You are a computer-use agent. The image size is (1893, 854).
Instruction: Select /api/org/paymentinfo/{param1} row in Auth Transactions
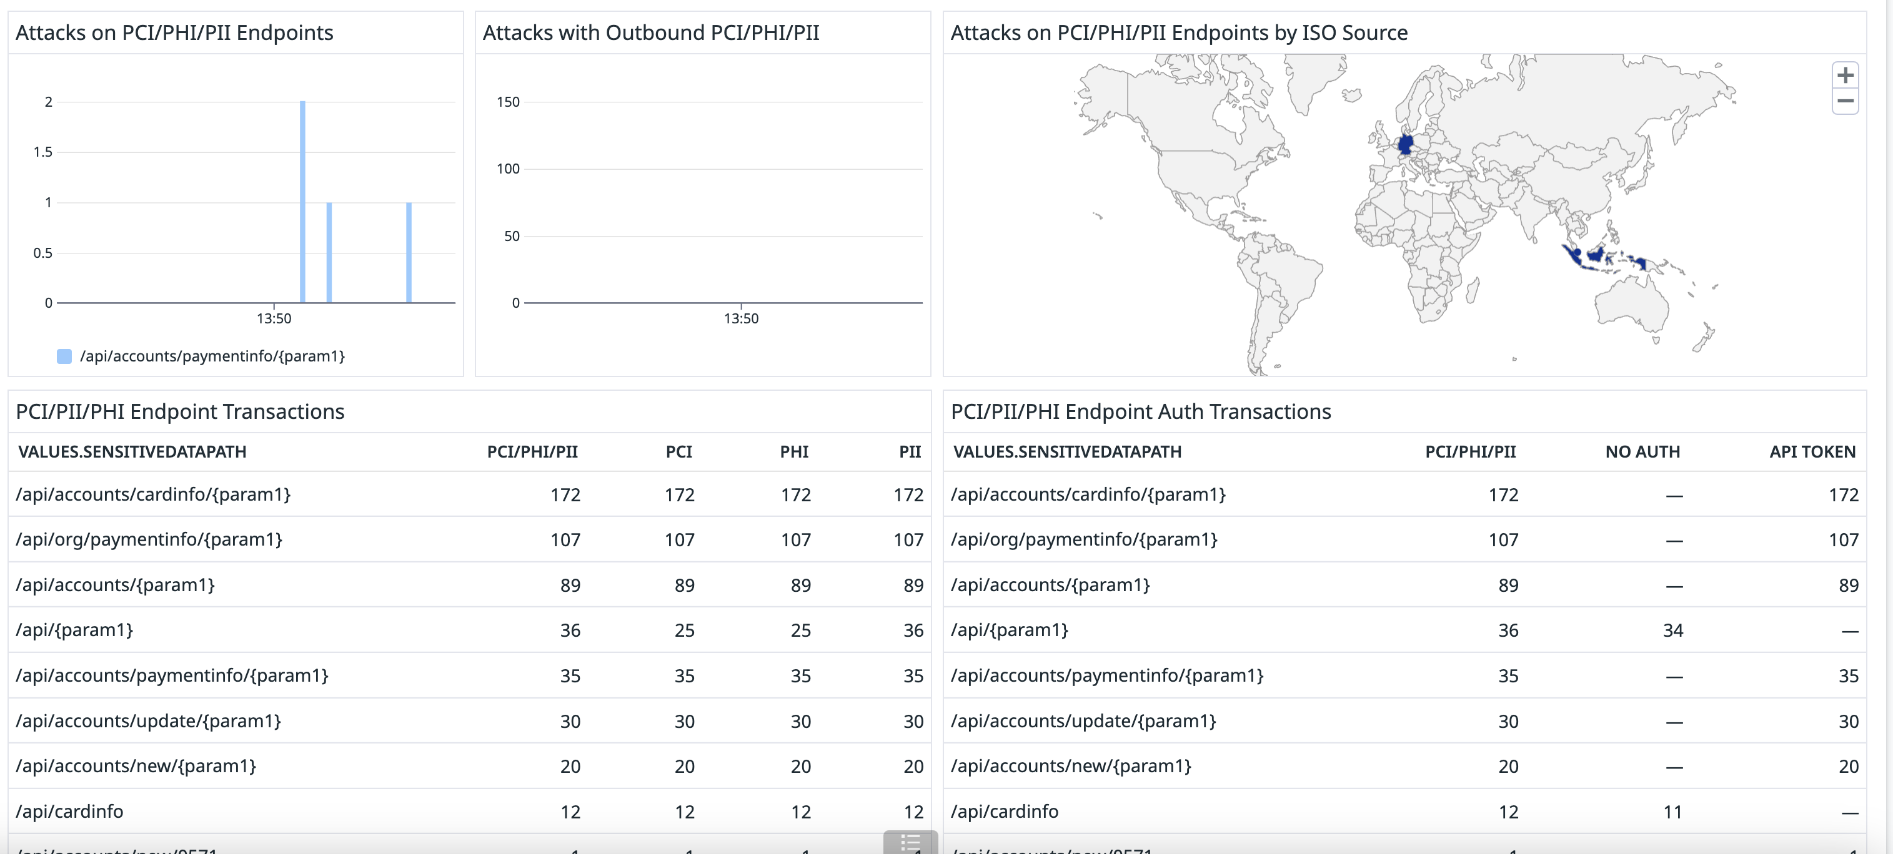click(1084, 540)
